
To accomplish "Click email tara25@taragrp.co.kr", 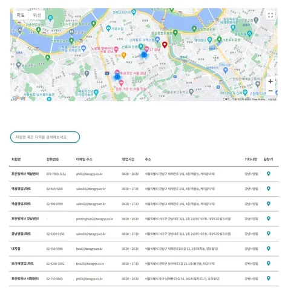I will 90,264.
